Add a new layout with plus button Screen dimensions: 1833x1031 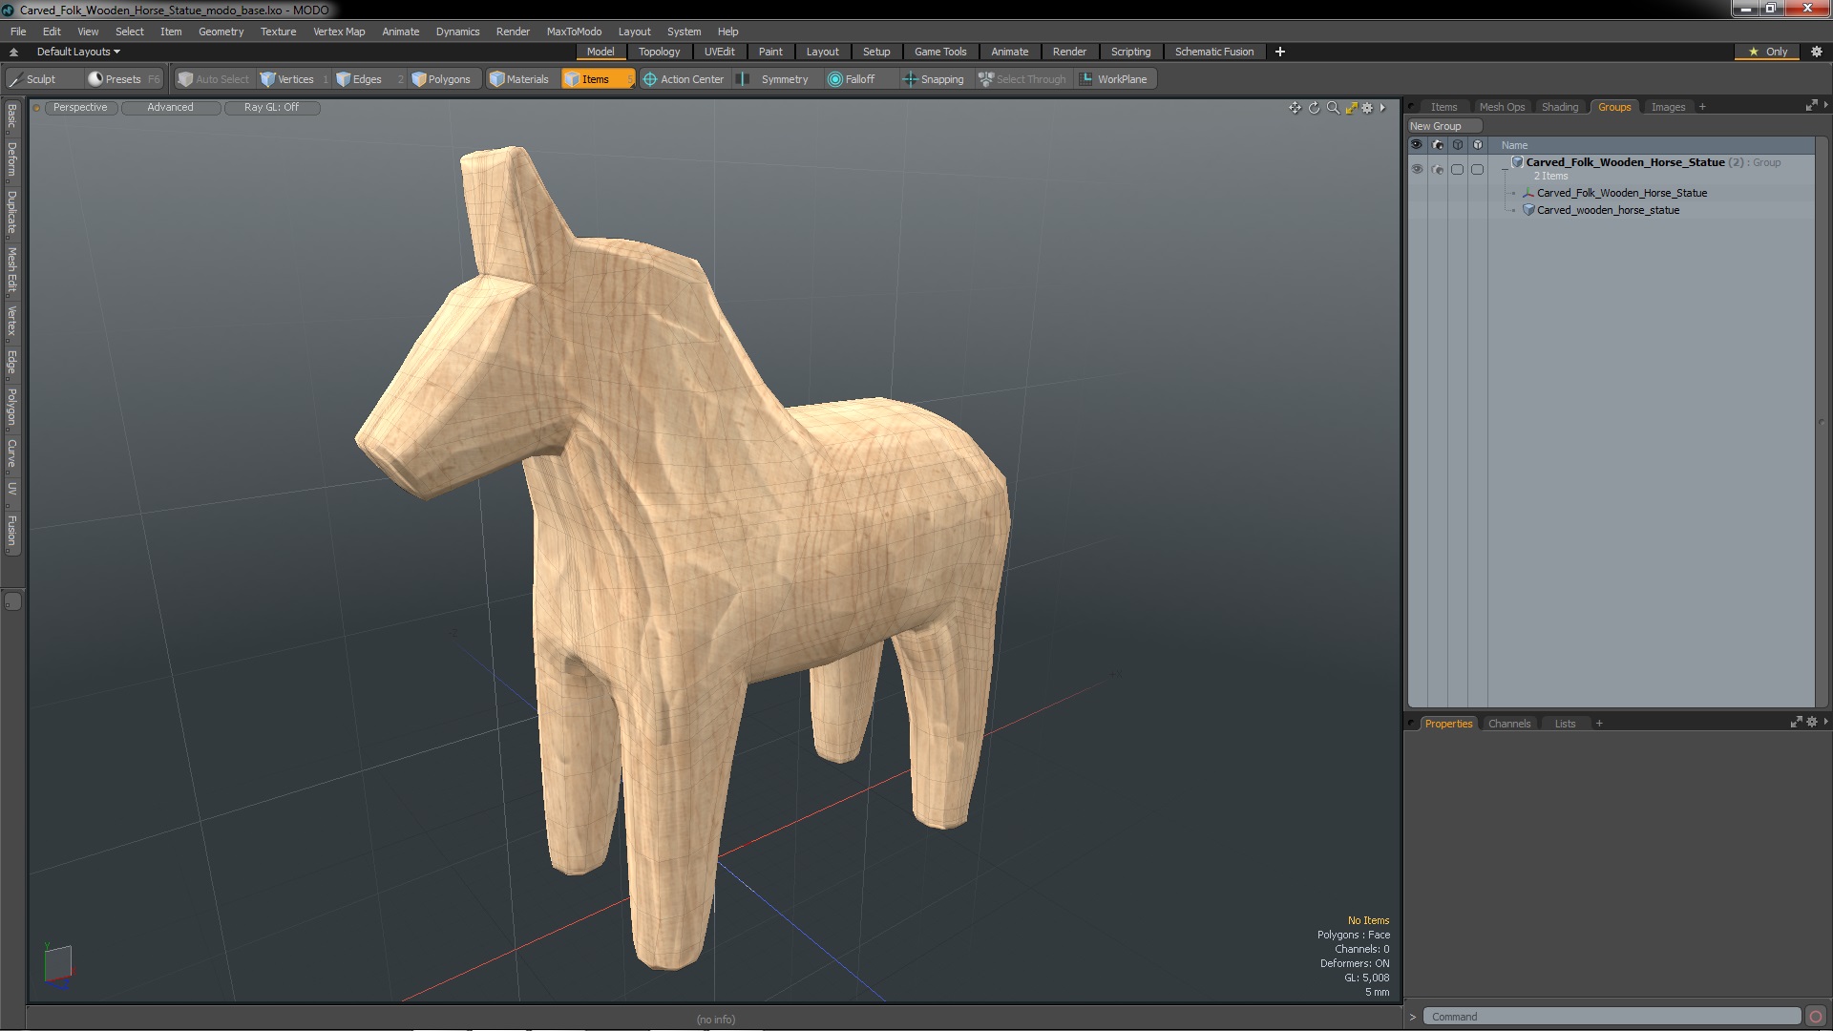pos(1280,52)
